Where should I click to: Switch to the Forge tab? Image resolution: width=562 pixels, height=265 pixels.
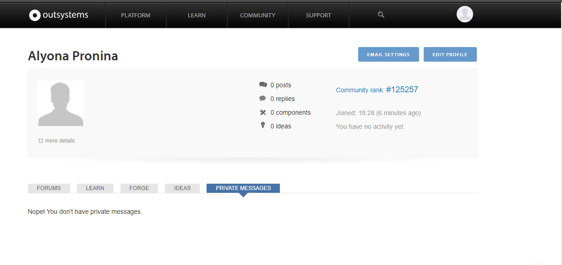tap(139, 188)
